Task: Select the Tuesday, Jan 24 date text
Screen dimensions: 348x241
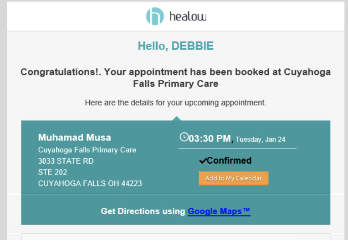Action: click(261, 139)
